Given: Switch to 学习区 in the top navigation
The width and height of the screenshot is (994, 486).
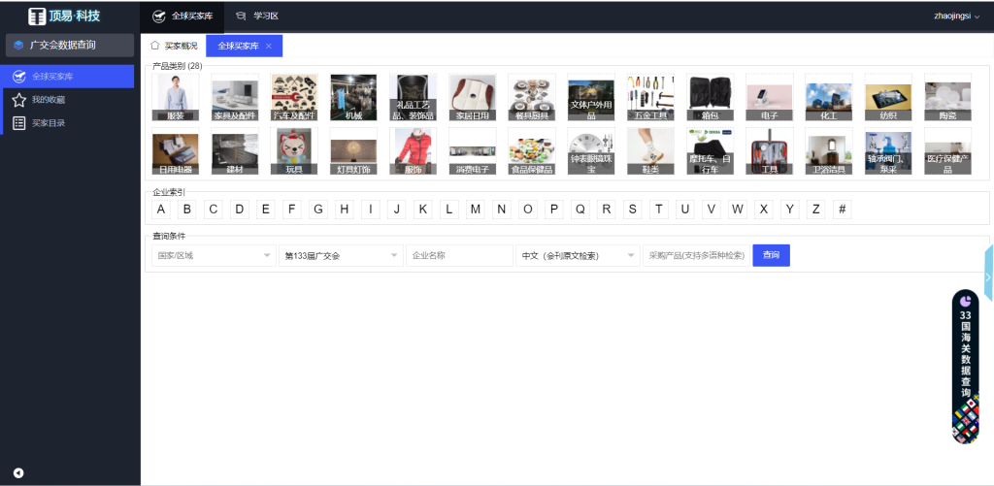Looking at the screenshot, I should pos(257,16).
